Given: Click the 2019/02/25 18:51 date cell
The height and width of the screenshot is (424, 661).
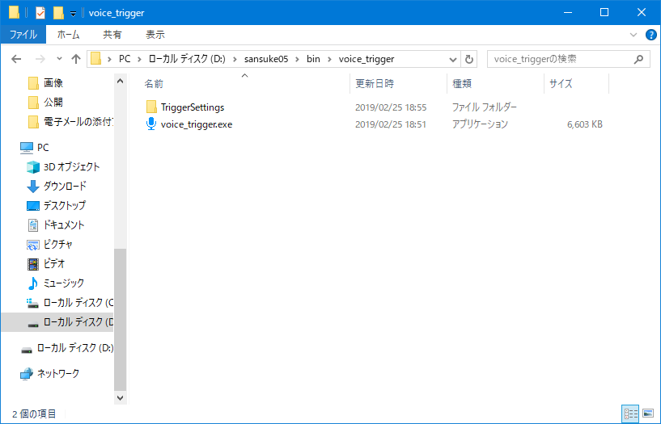Looking at the screenshot, I should click(x=390, y=124).
